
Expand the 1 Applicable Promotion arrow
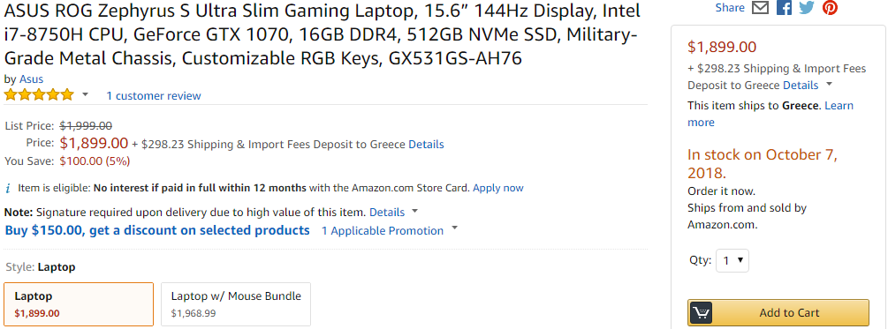[454, 229]
